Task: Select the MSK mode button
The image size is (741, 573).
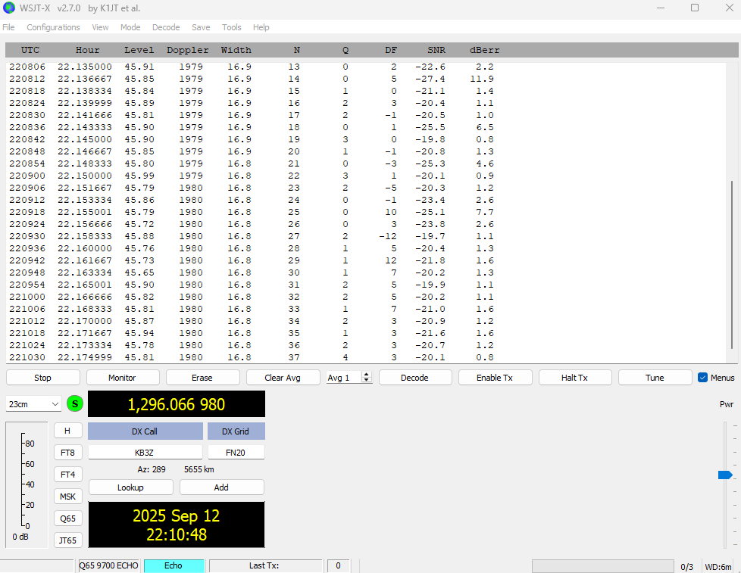Action: [67, 497]
